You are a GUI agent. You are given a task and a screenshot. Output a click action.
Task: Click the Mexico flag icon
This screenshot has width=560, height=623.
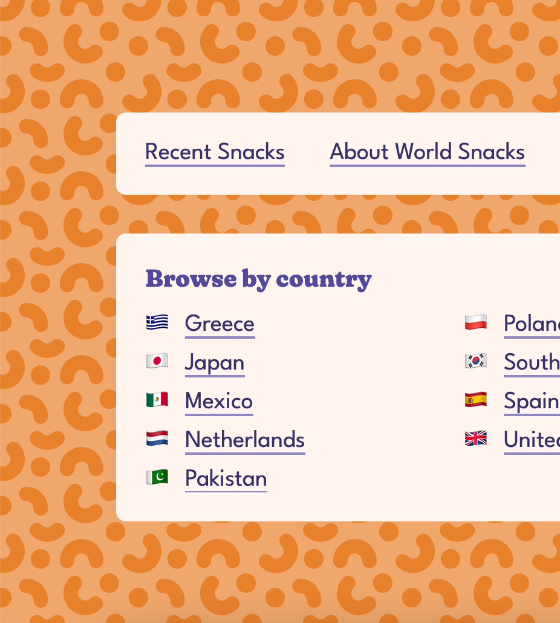point(157,400)
